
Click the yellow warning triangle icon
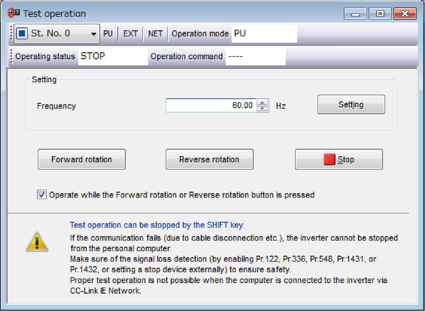[37, 242]
